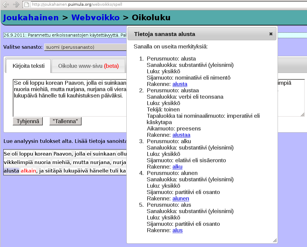Open the Valitse sanasto dropdown
Image resolution: width=307 pixels, height=247 pixels.
pyautogui.click(x=85, y=47)
